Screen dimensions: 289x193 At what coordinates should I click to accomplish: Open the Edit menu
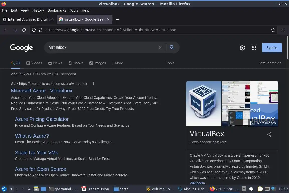pos(14,10)
